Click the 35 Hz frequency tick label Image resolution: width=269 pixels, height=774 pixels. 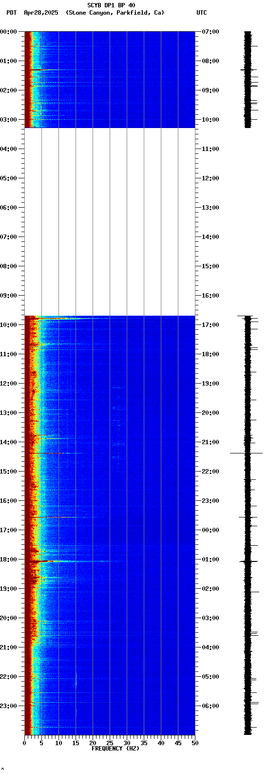coord(144,743)
